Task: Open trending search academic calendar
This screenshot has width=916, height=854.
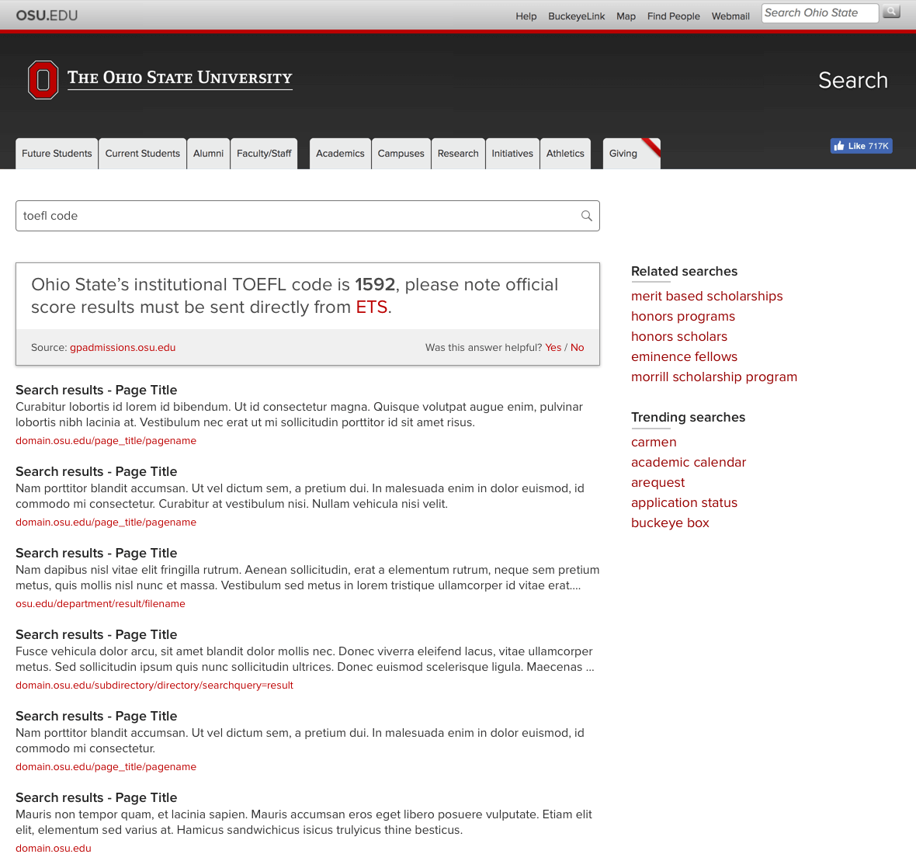Action: (x=689, y=463)
